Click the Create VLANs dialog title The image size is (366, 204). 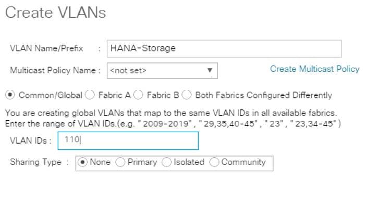coord(56,12)
